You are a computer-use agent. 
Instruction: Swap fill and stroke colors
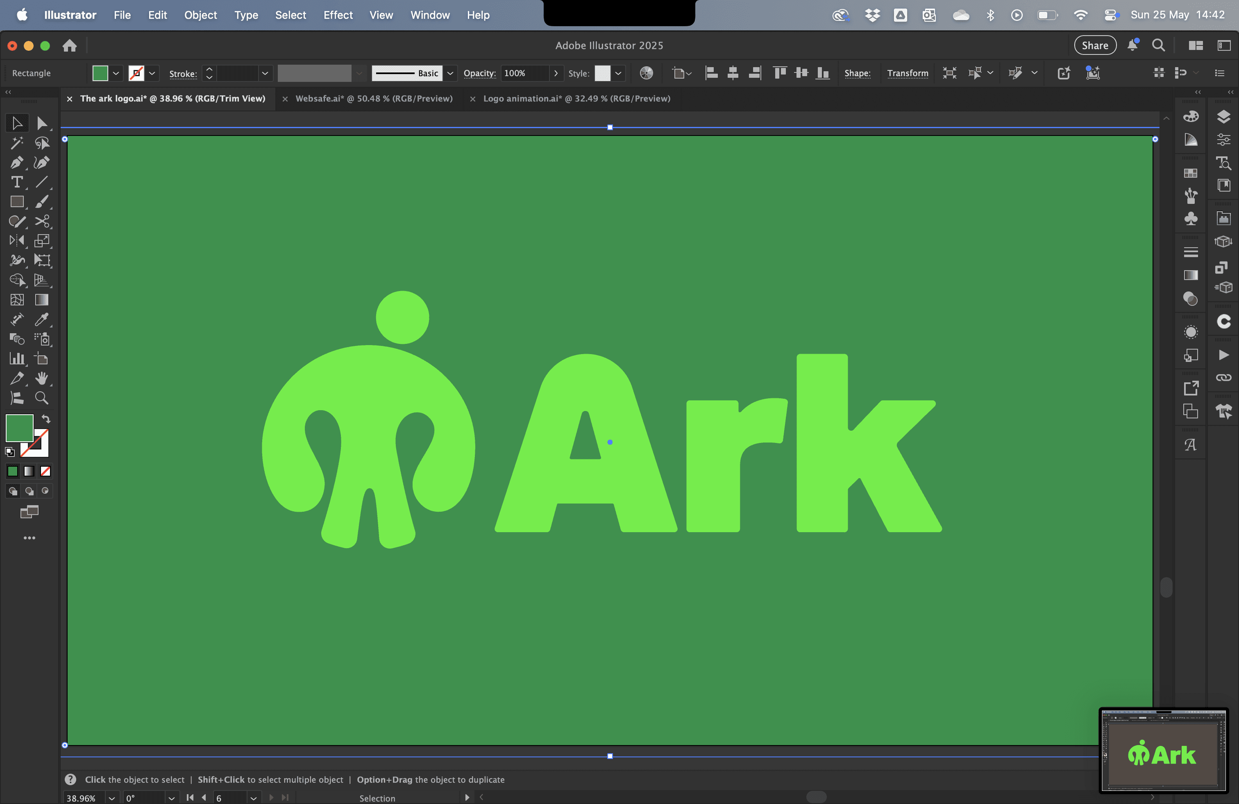coord(46,419)
